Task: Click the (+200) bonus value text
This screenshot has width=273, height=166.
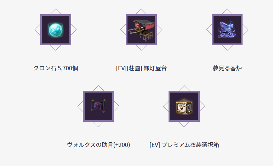Action: pos(121,145)
